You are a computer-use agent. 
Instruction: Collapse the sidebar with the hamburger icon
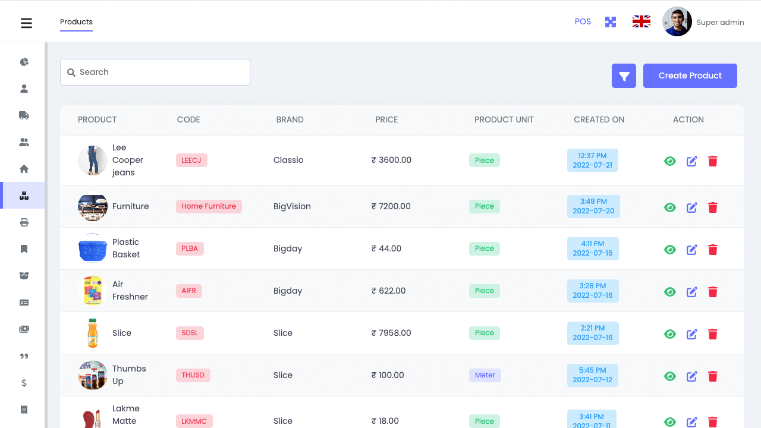click(26, 23)
